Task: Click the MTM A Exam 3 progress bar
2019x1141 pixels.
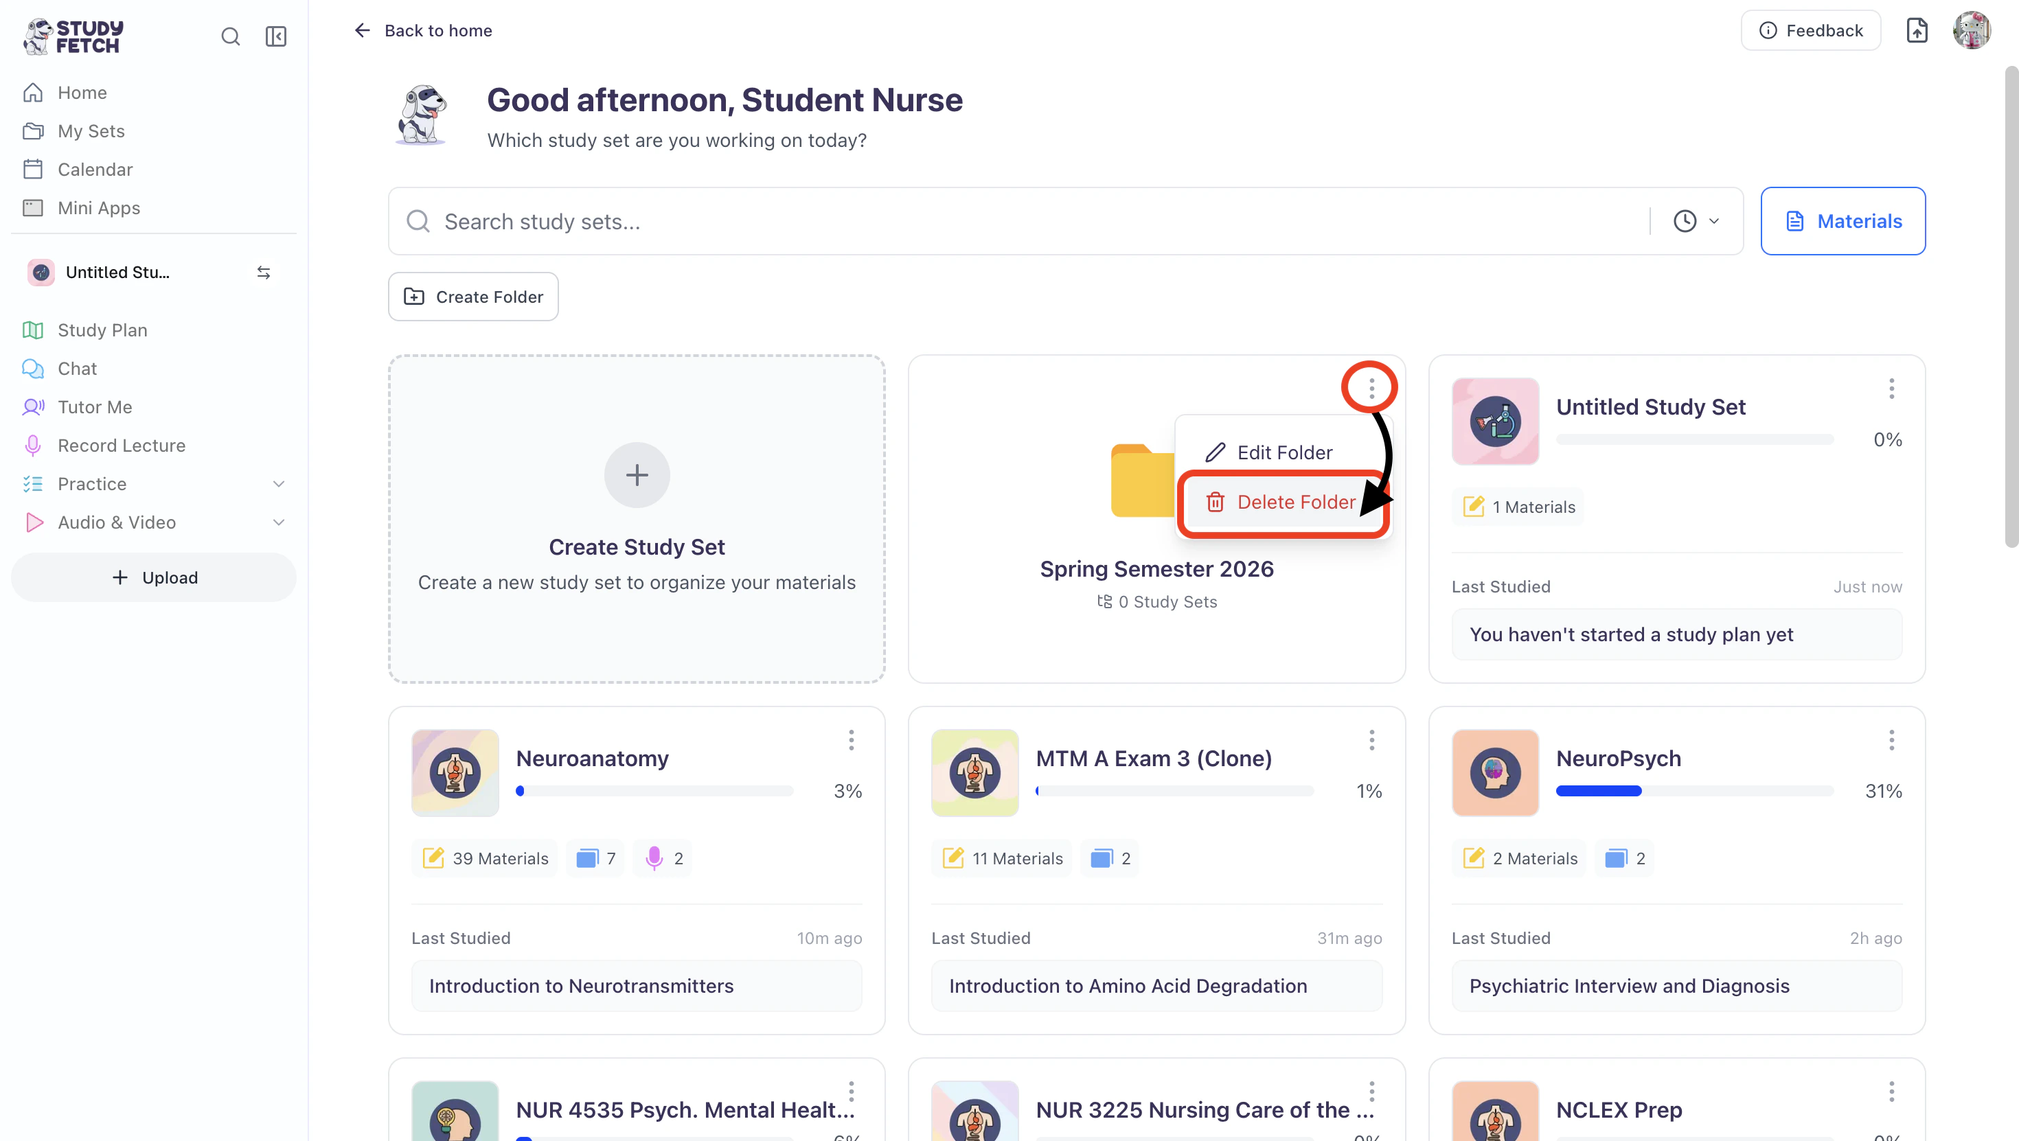Action: pyautogui.click(x=1175, y=792)
